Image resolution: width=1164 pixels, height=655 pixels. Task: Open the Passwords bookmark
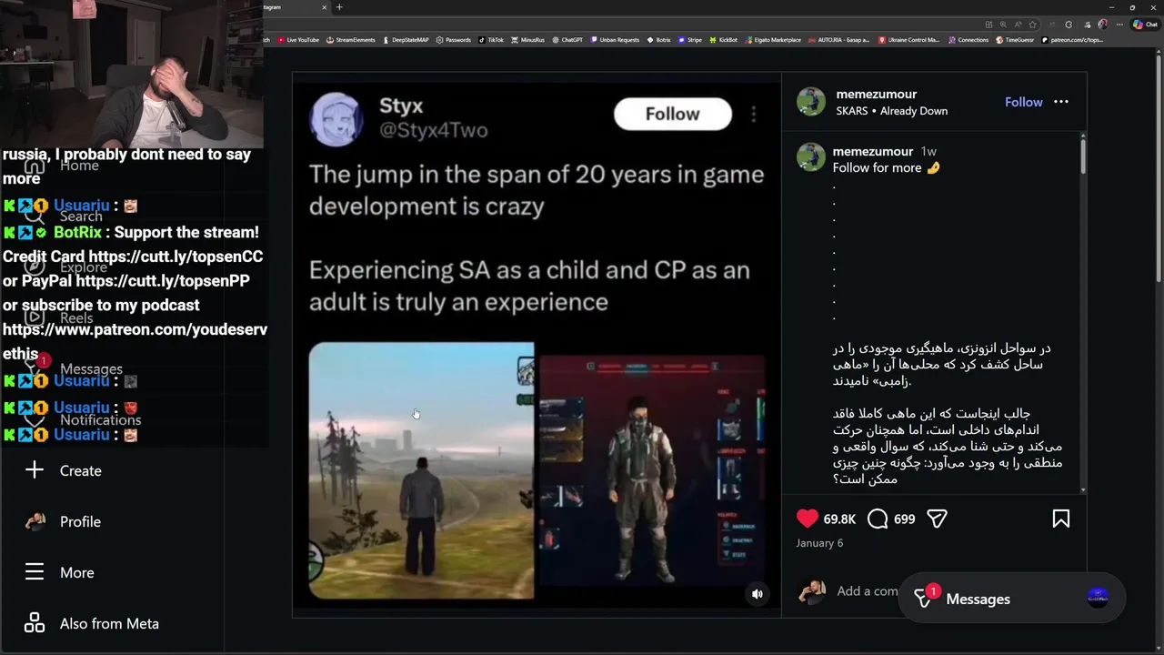coord(454,40)
